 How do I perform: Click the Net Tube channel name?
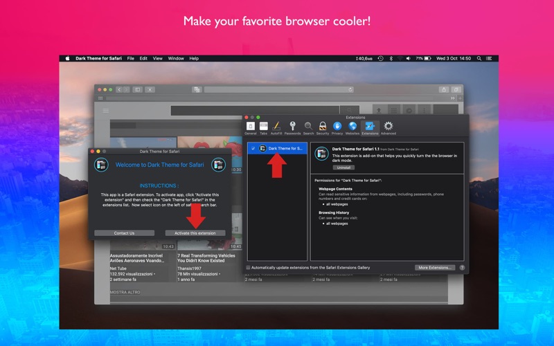click(118, 268)
